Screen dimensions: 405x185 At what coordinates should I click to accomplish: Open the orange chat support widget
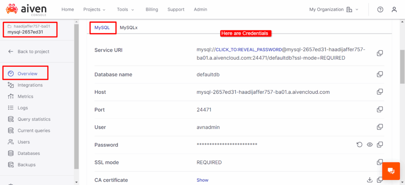pos(391,171)
